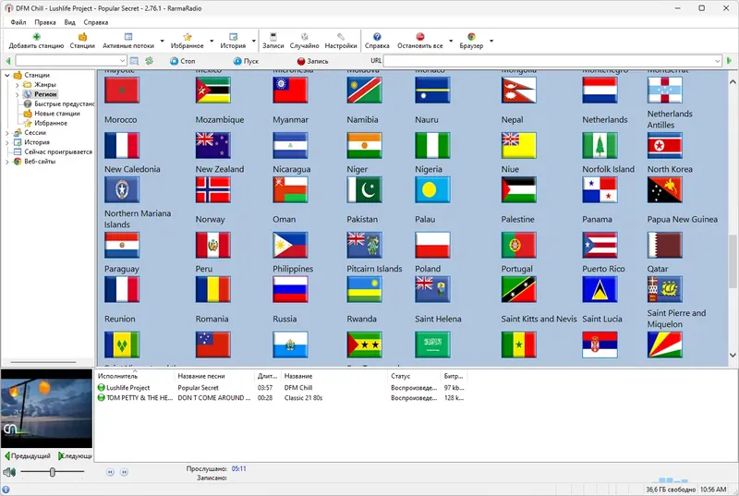This screenshot has width=739, height=496.
Task: Click the green refresh icon beside station box
Action: tap(149, 61)
